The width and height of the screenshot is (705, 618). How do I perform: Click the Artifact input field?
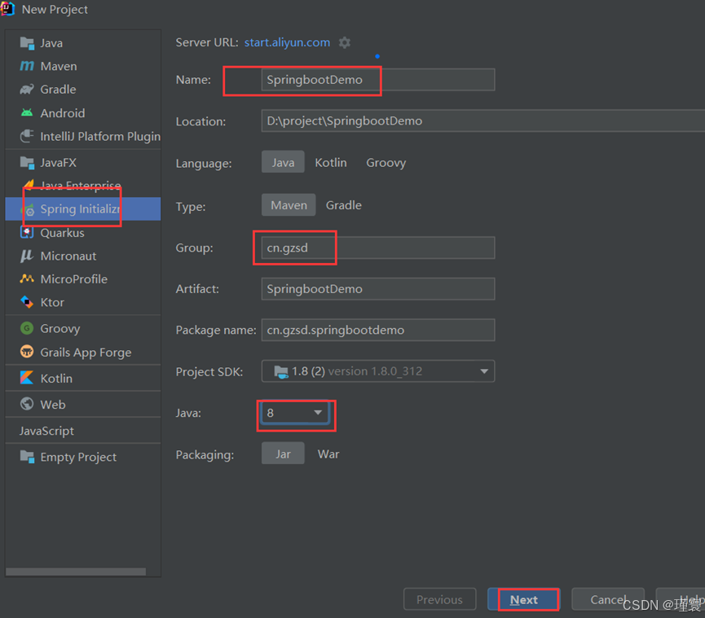[378, 289]
